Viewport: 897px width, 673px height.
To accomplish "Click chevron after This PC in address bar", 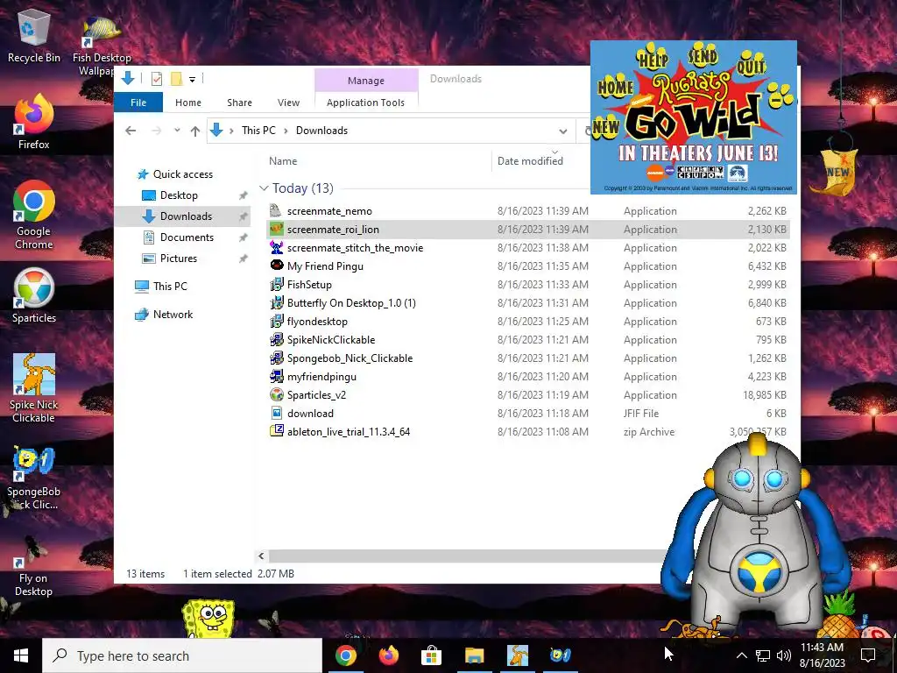I will point(286,131).
